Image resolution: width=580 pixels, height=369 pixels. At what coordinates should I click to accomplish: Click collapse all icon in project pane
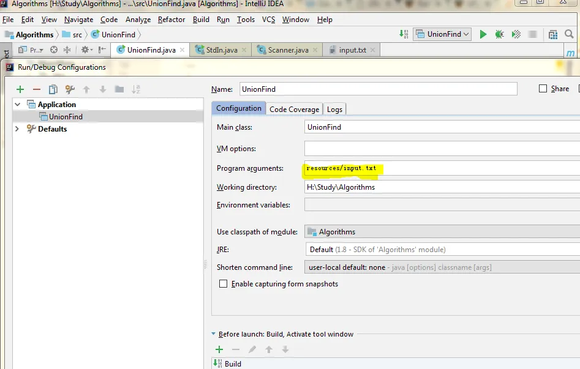pos(67,50)
